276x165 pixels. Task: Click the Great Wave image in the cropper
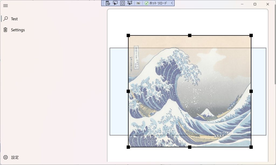click(x=189, y=91)
